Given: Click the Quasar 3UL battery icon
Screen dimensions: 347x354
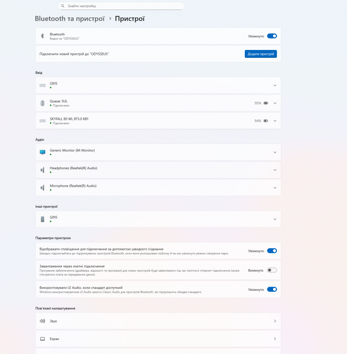Looking at the screenshot, I should (x=266, y=103).
